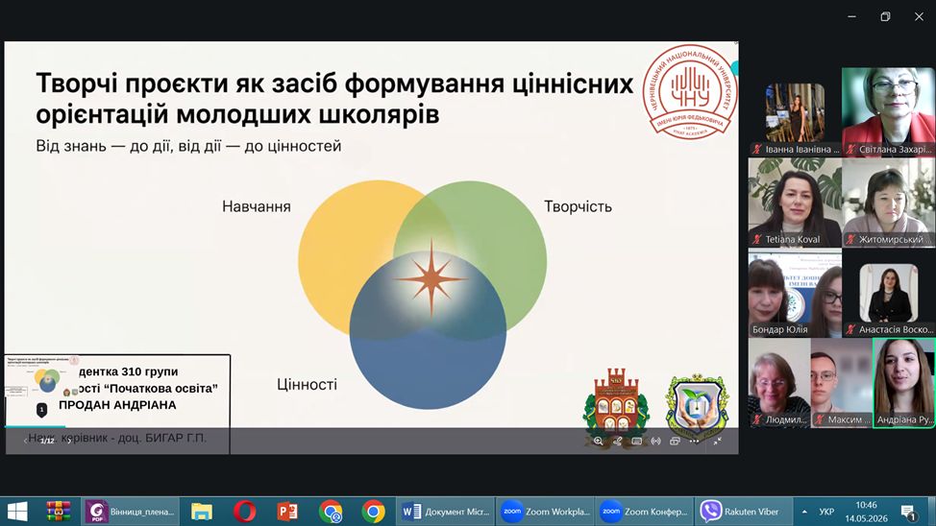Go to previous slide with left chevron

click(x=25, y=441)
